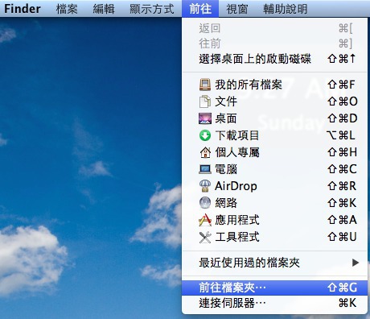Open the Finder menu
370x319 pixels.
tap(23, 9)
